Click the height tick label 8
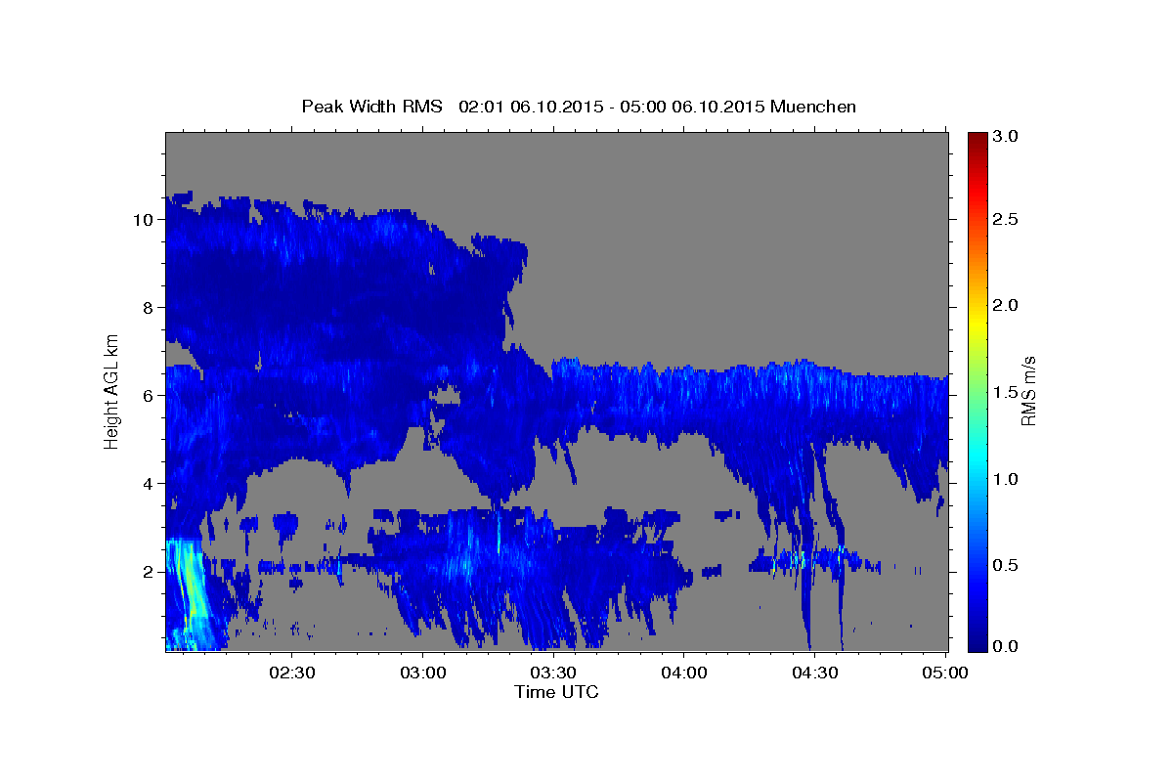 tap(149, 308)
